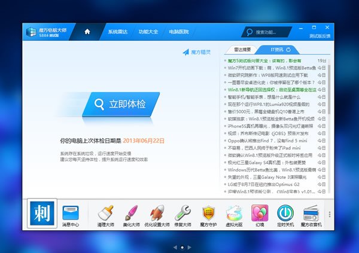Open news 软媒独家 Win8.1预览版全新Betta鱼
Viewport: 359px width, 253px height.
click(271, 119)
